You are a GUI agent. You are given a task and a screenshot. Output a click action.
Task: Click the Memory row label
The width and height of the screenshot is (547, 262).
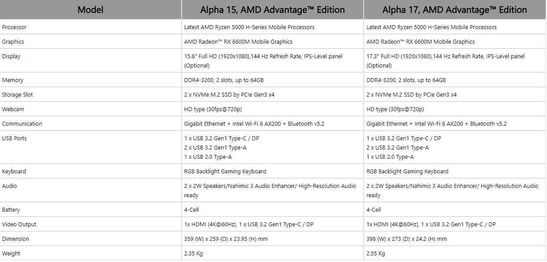click(x=13, y=80)
